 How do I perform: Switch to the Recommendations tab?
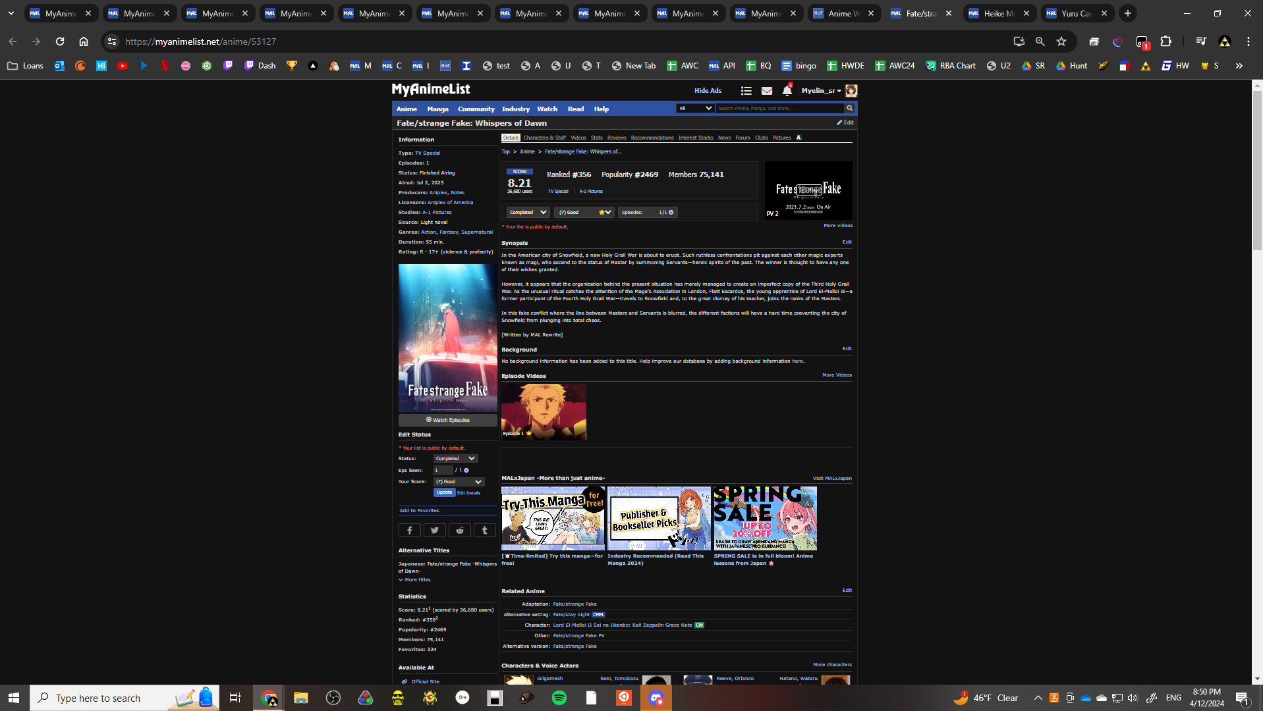652,138
